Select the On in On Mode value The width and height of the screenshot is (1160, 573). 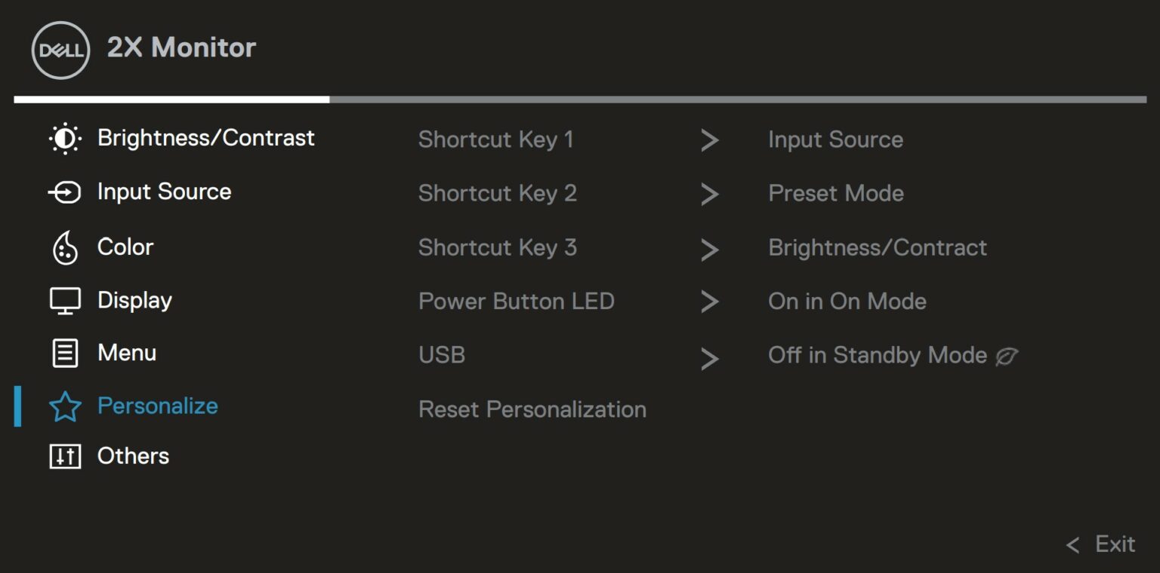[847, 302]
